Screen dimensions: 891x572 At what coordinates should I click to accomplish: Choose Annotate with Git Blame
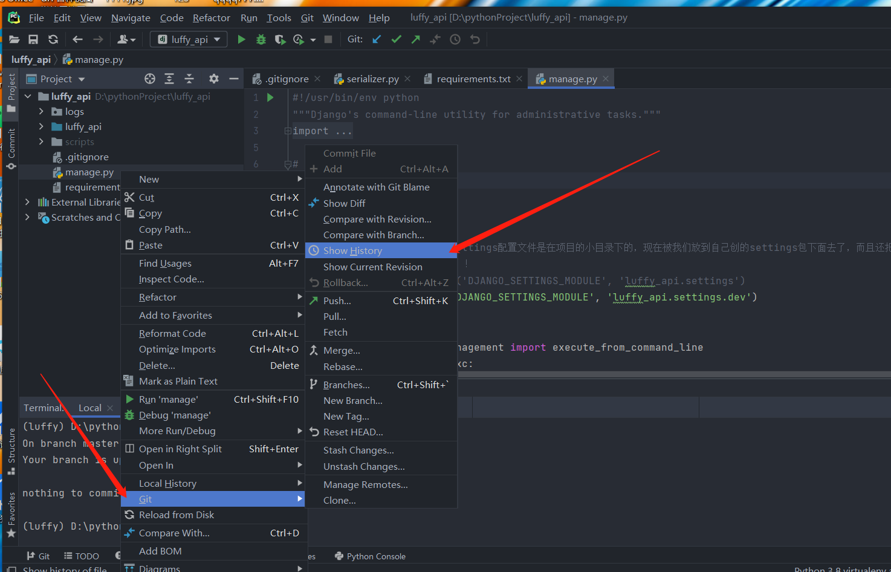point(381,187)
